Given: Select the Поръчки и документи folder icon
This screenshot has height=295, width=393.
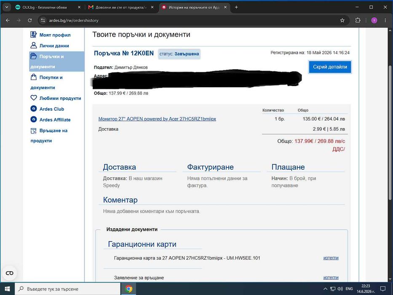Looking at the screenshot, I should click(34, 56).
